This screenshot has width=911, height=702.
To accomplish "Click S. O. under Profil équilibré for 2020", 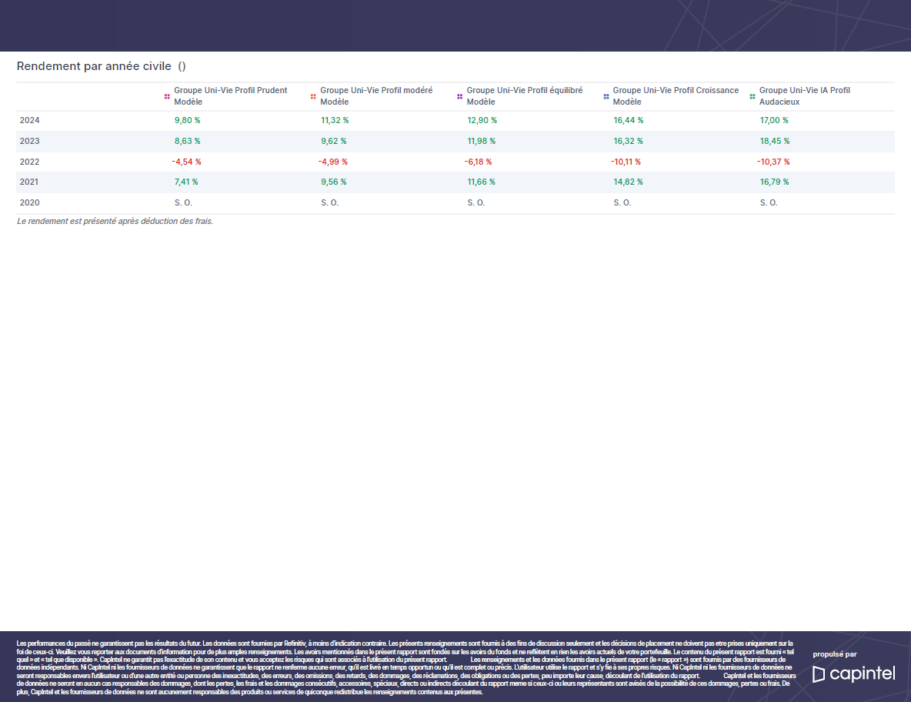I will 476,202.
